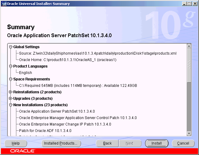The width and height of the screenshot is (199, 155).
Task: Select the C:\ Required 545MB row
Action: pyautogui.click(x=78, y=86)
